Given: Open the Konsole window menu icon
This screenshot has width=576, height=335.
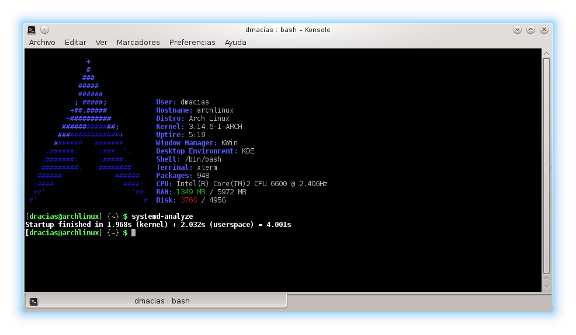Looking at the screenshot, I should 32,30.
